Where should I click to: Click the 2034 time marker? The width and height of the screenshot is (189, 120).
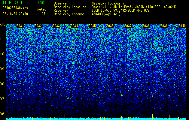[x=74, y=26]
